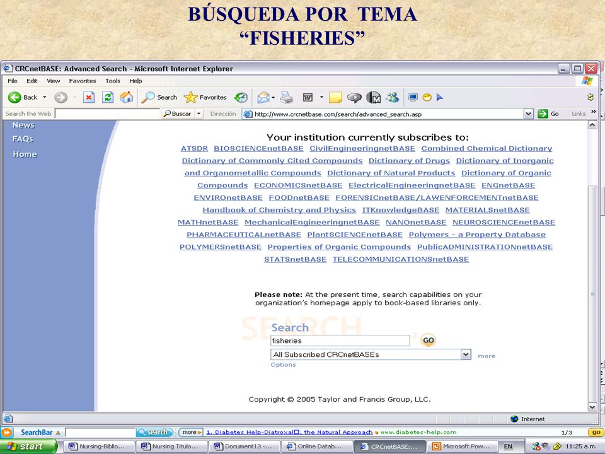The width and height of the screenshot is (605, 454).
Task: Click the EN language indicator
Action: tap(508, 446)
